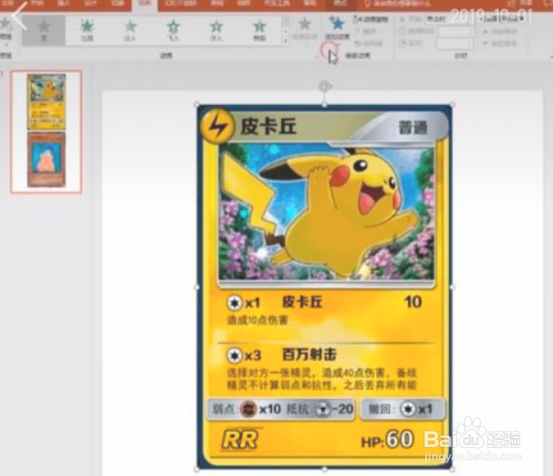Open the picture Format (格式) tab
This screenshot has width=553, height=476.
(x=340, y=5)
